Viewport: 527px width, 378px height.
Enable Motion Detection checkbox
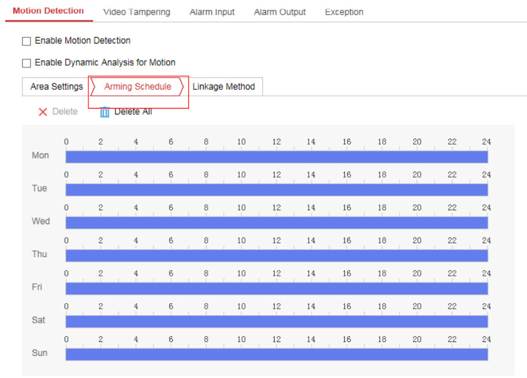(26, 41)
